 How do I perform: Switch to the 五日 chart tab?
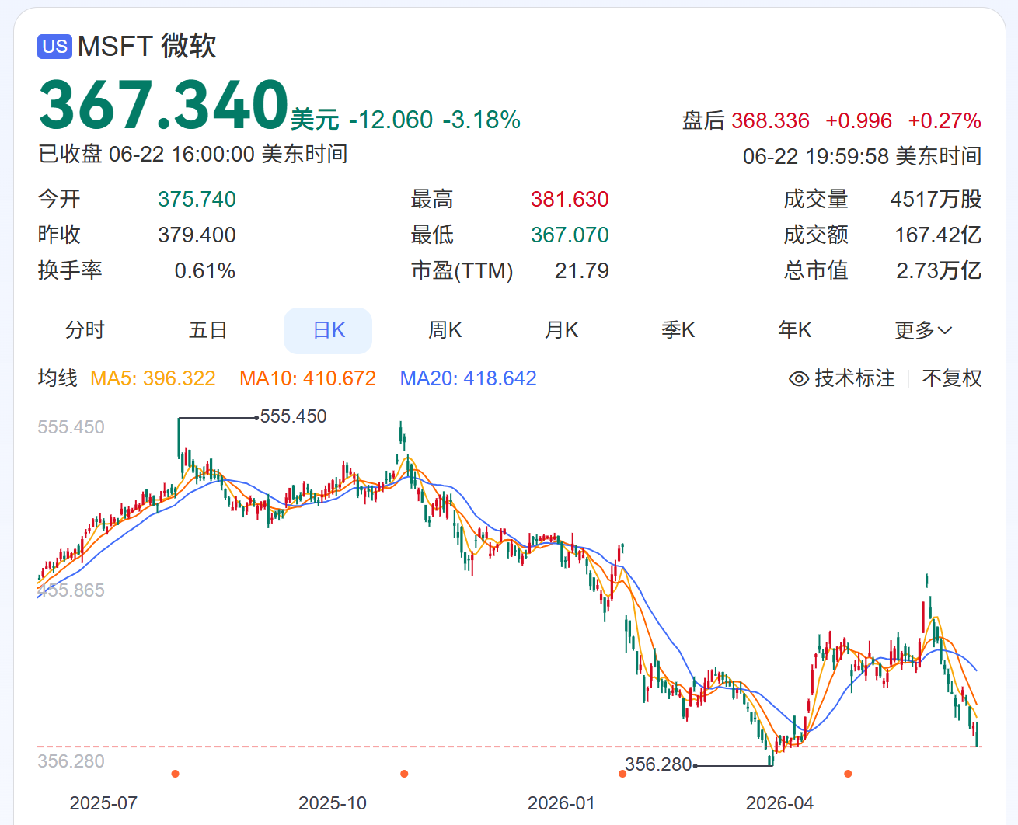click(x=208, y=330)
